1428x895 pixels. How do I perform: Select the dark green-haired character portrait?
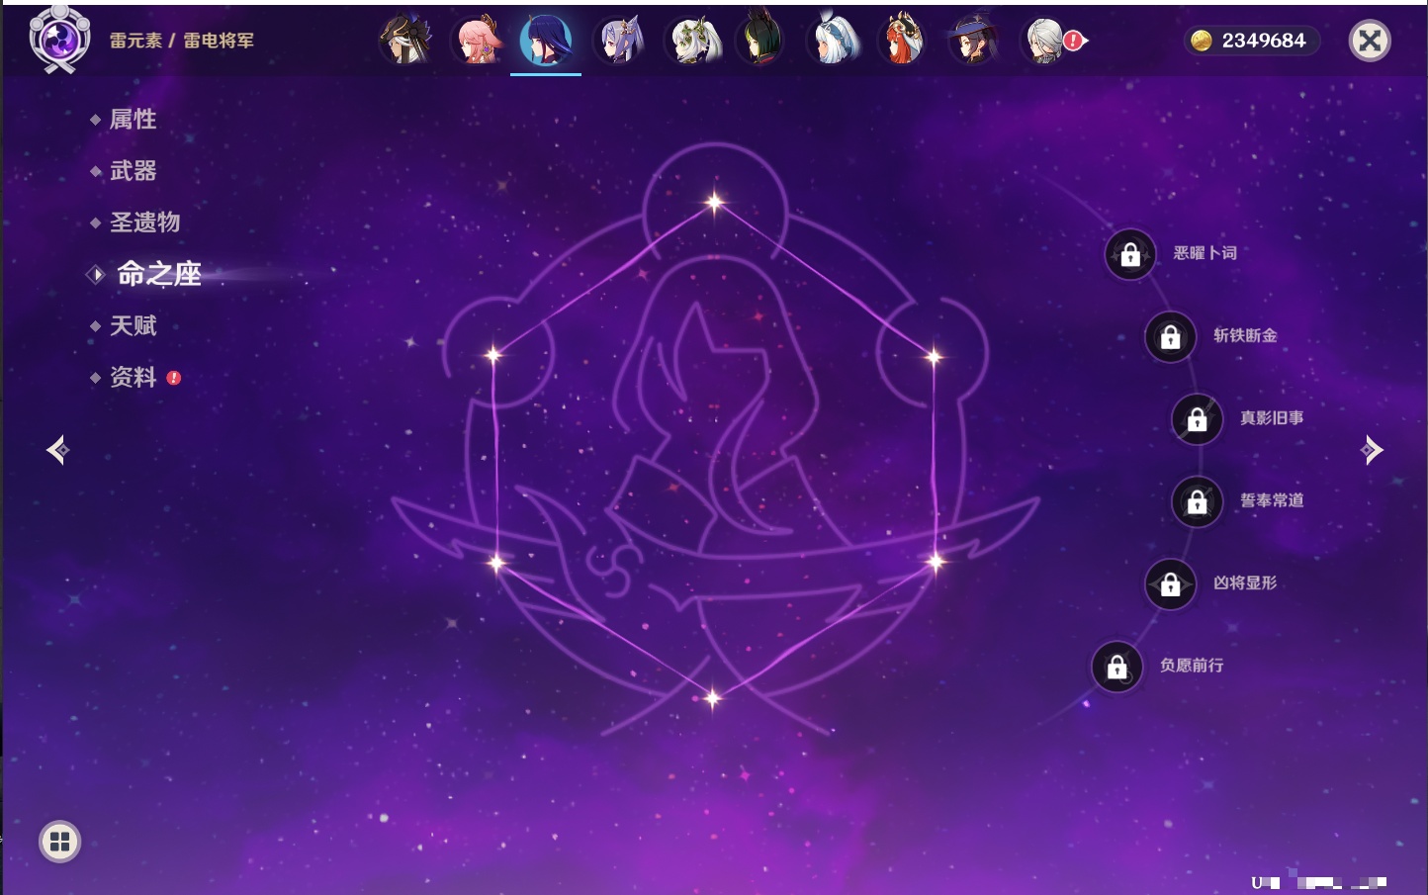pos(760,41)
